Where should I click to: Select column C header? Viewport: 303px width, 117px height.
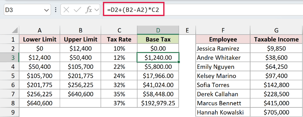(119, 30)
